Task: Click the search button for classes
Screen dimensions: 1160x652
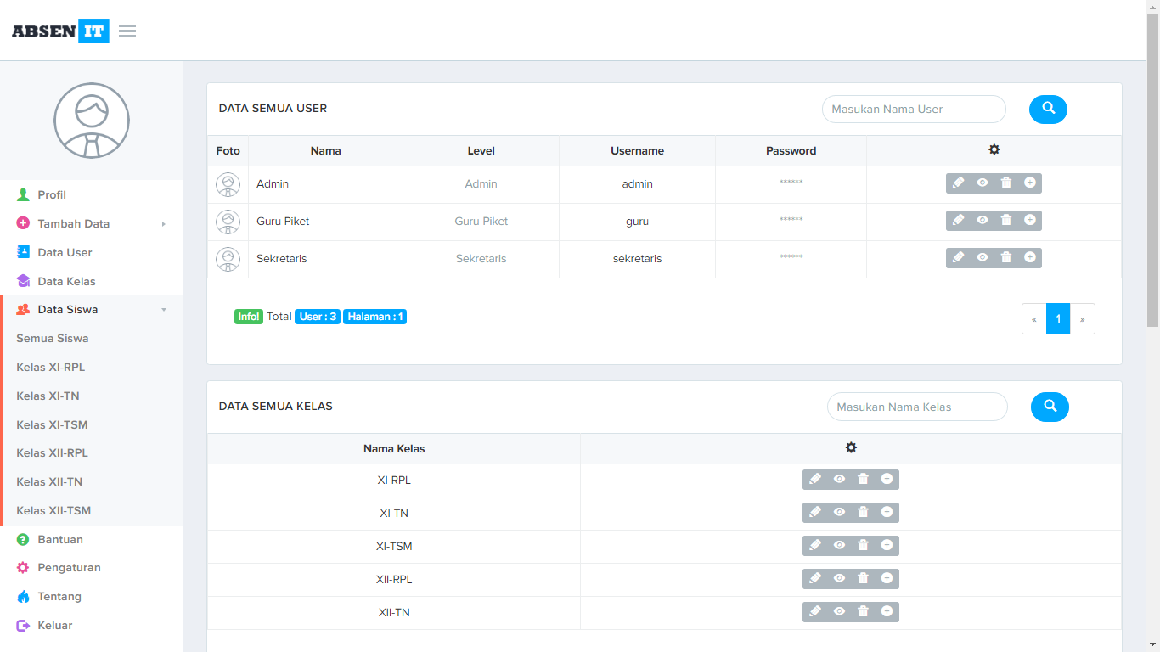Action: click(1050, 407)
